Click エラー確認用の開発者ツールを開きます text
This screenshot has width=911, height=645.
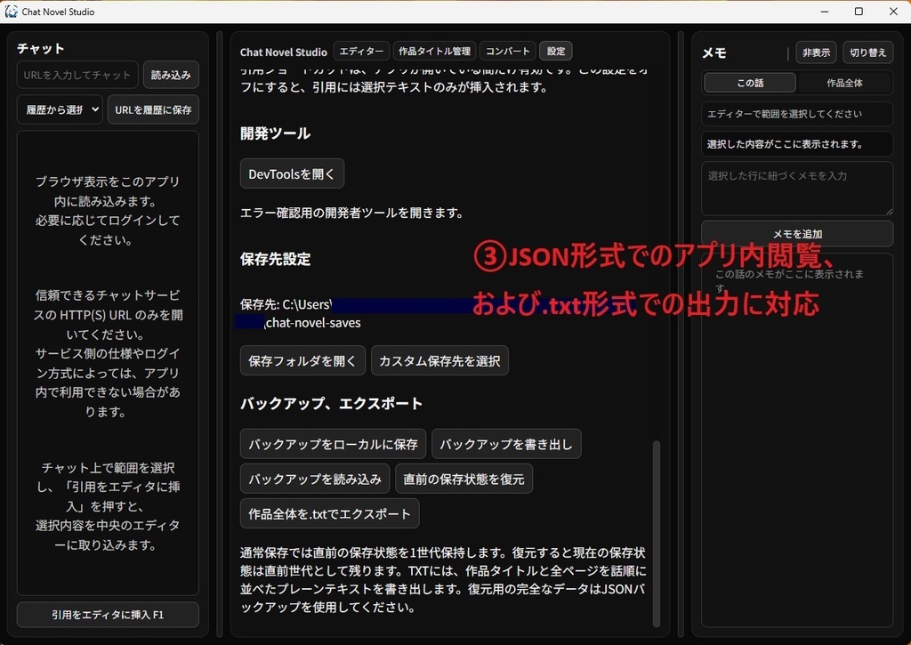coord(351,213)
